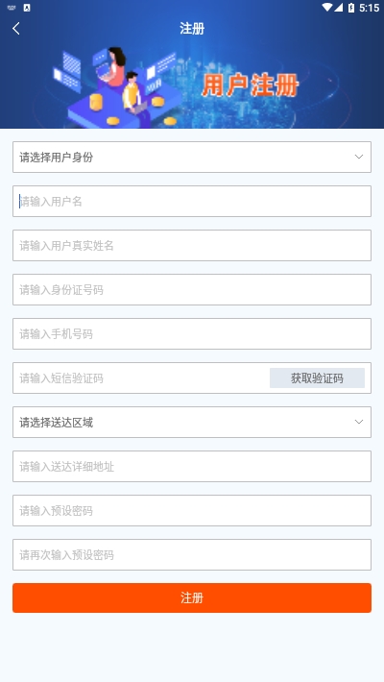Tap the 获取验证码 button
384x682 pixels.
coord(317,378)
